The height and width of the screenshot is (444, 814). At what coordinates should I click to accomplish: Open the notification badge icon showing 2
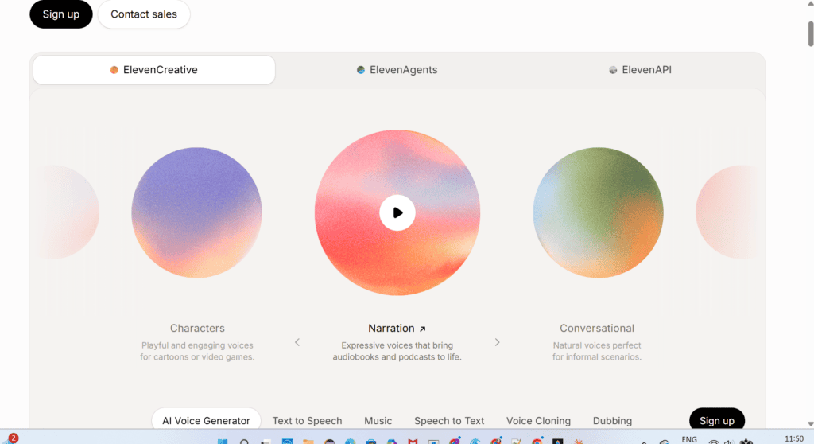(13, 438)
